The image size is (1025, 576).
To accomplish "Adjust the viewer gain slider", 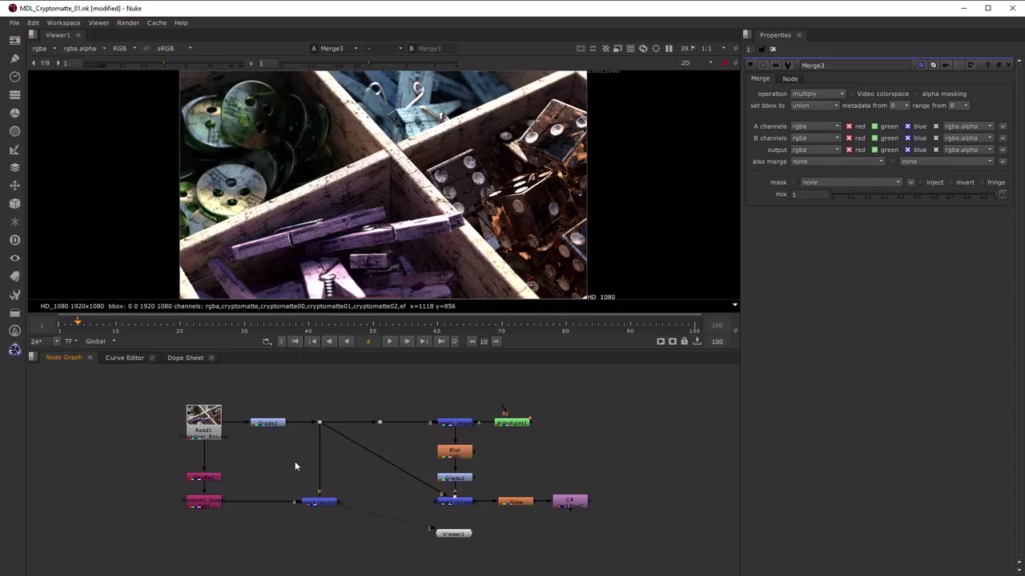I will [164, 63].
